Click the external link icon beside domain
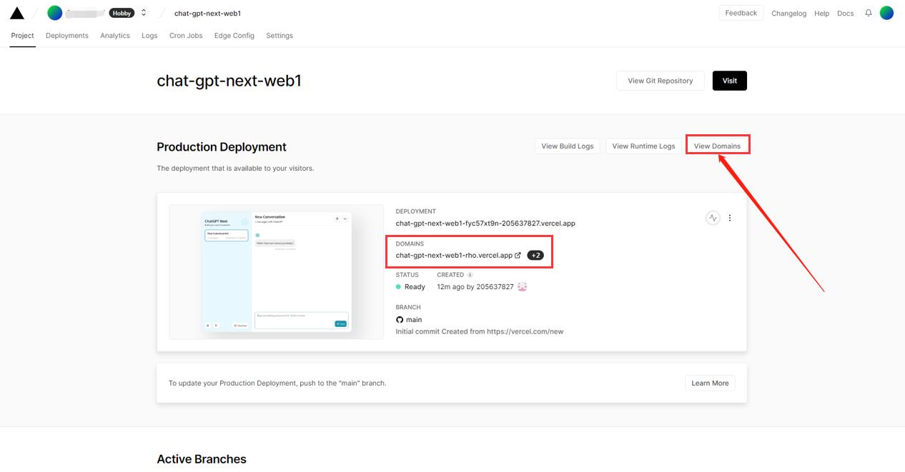The width and height of the screenshot is (905, 472). (518, 256)
